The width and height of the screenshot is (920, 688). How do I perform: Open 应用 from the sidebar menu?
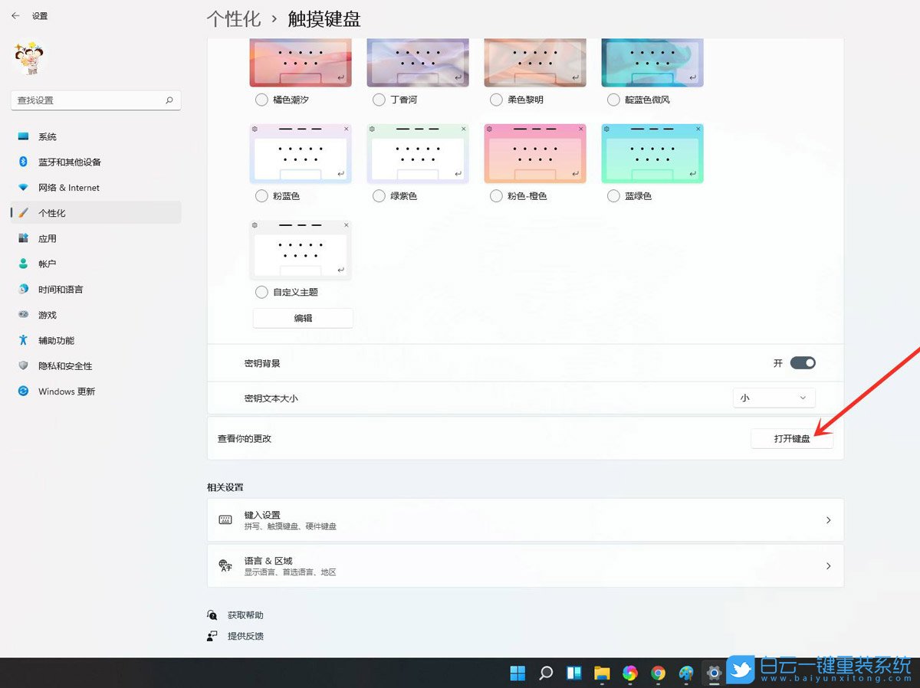46,238
